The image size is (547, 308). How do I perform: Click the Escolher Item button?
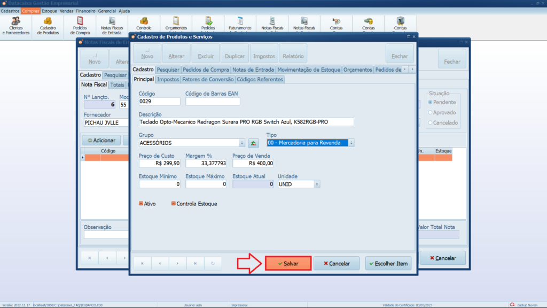(388, 264)
